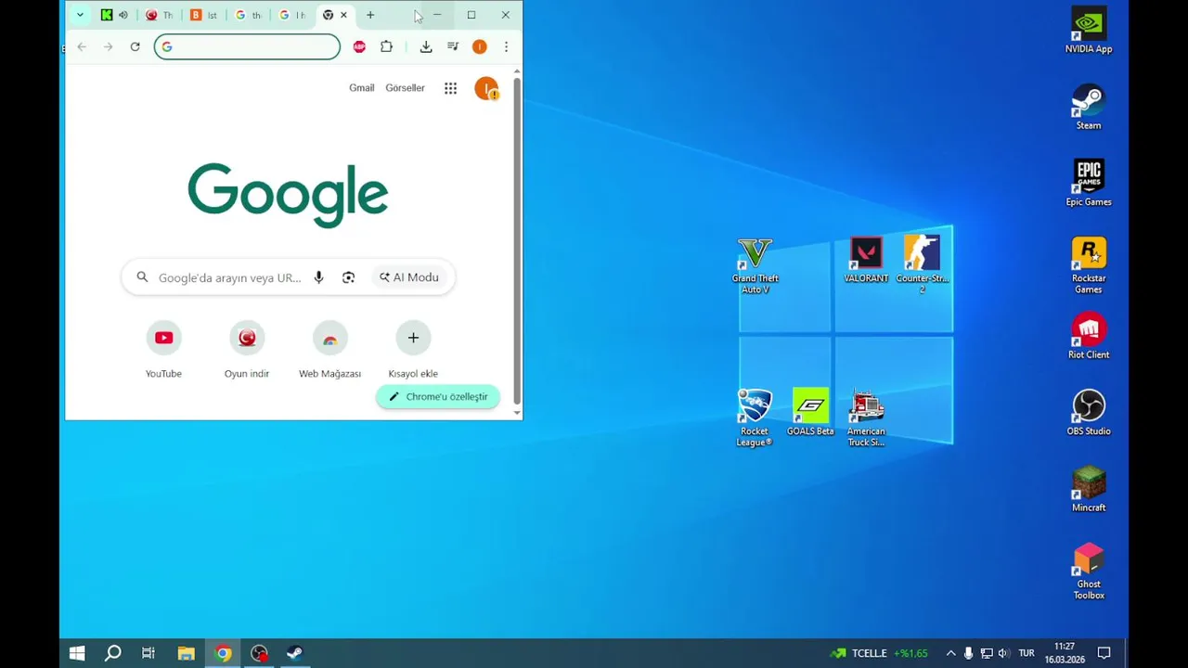Open the Extensions puzzle menu
Viewport: 1188px width, 668px height.
[386, 46]
